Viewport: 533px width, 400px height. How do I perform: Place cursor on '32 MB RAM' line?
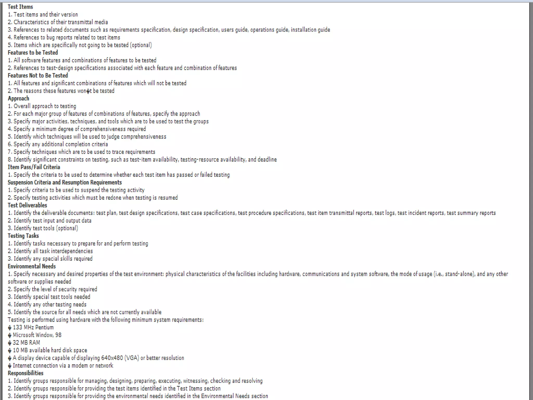[x=24, y=343]
